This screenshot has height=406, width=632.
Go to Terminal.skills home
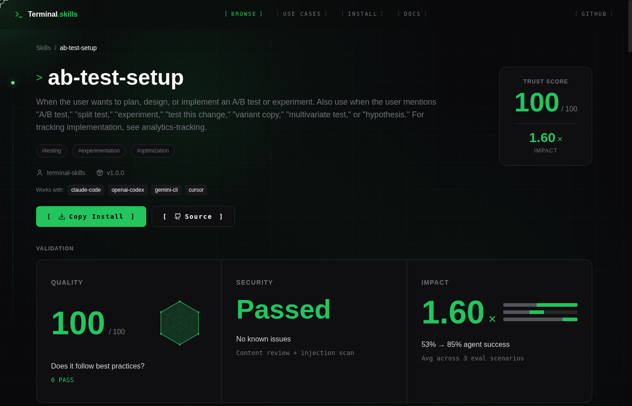tap(46, 14)
